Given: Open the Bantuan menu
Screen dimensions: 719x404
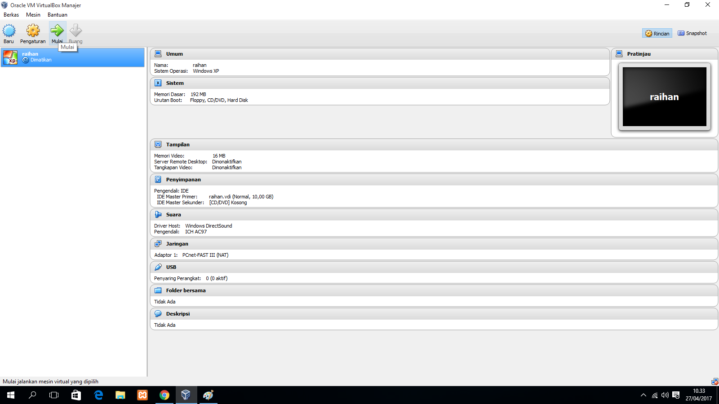Looking at the screenshot, I should (x=58, y=15).
